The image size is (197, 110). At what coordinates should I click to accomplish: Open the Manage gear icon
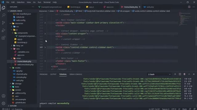point(3,103)
